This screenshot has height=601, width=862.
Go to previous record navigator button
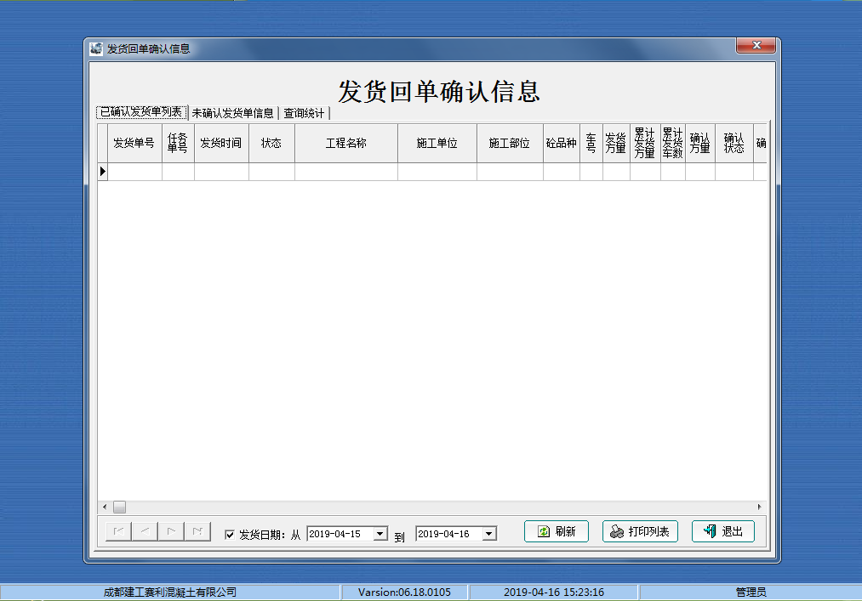(145, 531)
